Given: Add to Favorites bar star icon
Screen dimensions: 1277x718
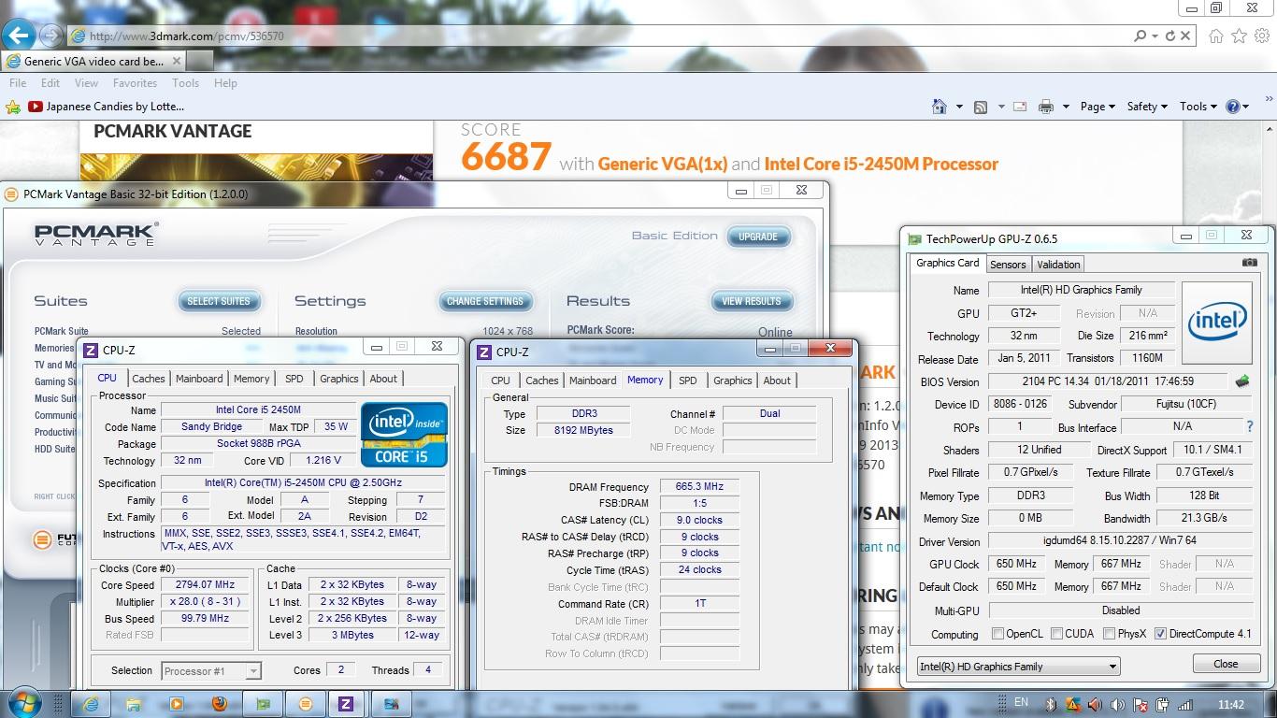Looking at the screenshot, I should point(13,107).
